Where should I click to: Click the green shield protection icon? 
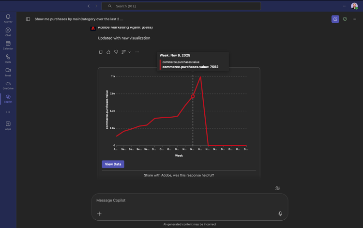pos(345,19)
